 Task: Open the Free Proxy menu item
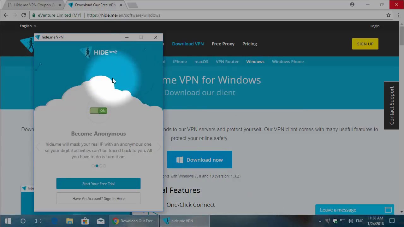coord(223,44)
